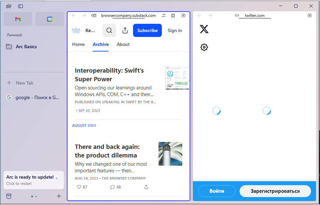This screenshot has height=205, width=320.
Task: Click New Tab in the sidebar
Action: coord(20,83)
